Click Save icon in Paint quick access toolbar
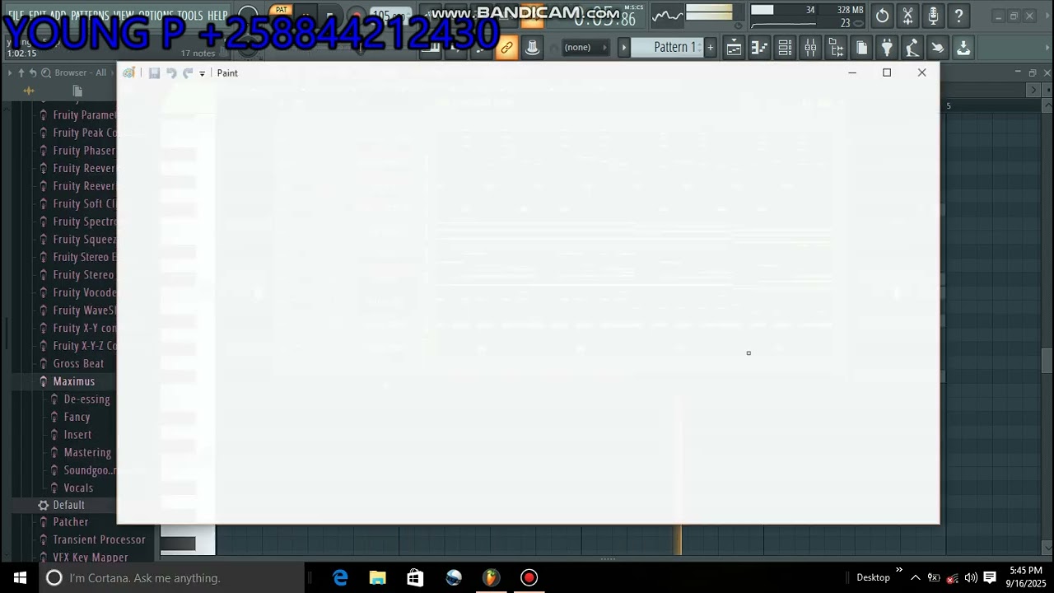 click(x=154, y=73)
